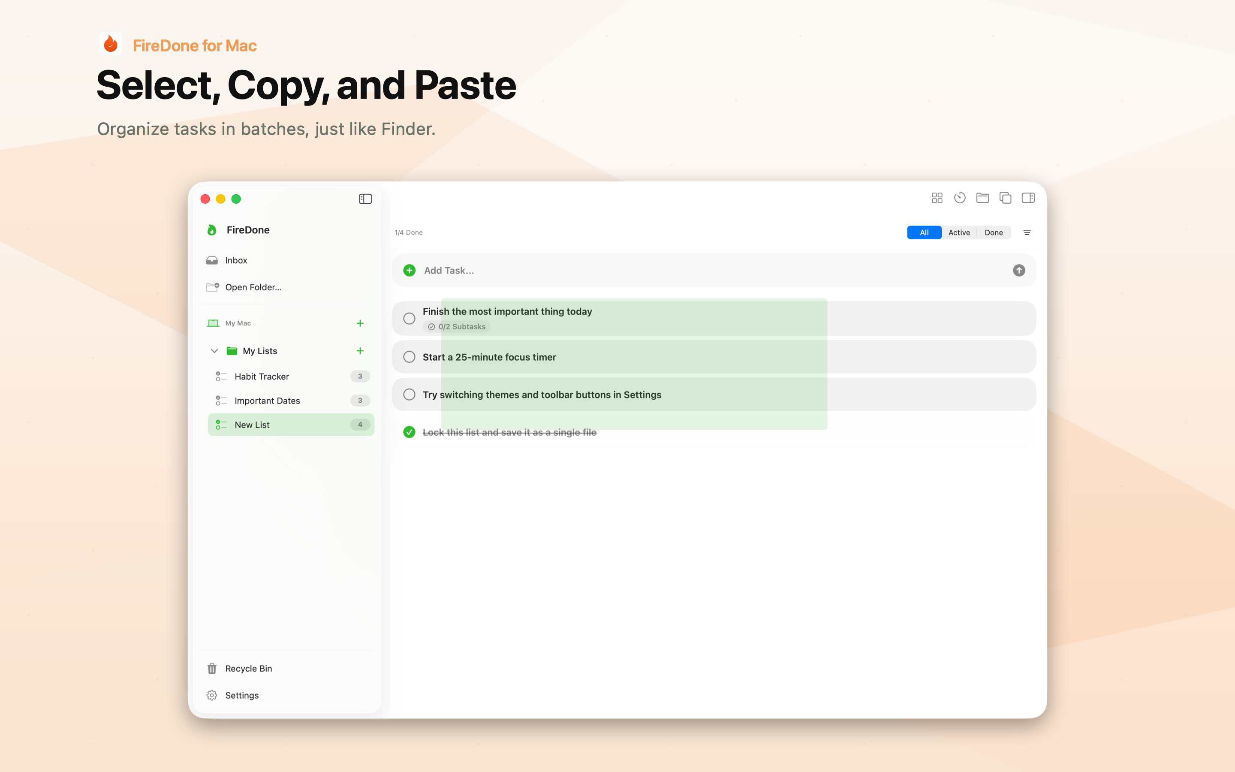Switch to the All filter tab
This screenshot has height=772, width=1235.
click(924, 233)
